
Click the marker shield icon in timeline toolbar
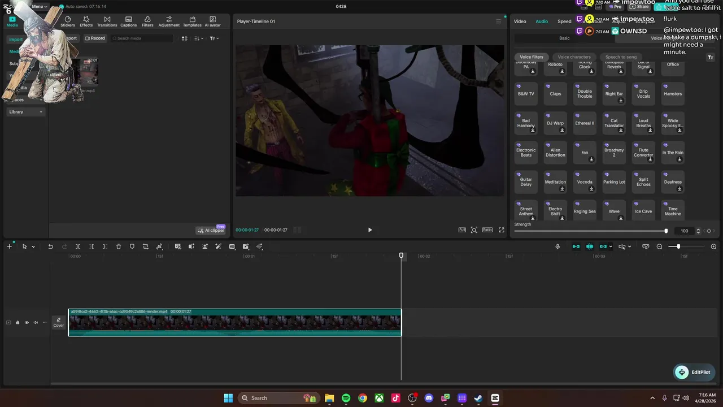click(x=132, y=246)
